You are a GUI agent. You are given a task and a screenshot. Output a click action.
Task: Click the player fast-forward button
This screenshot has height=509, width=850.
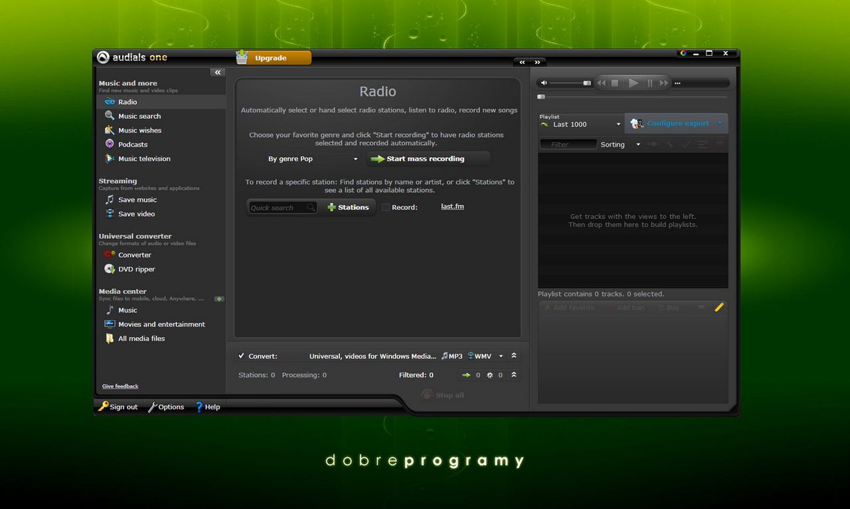coord(663,83)
